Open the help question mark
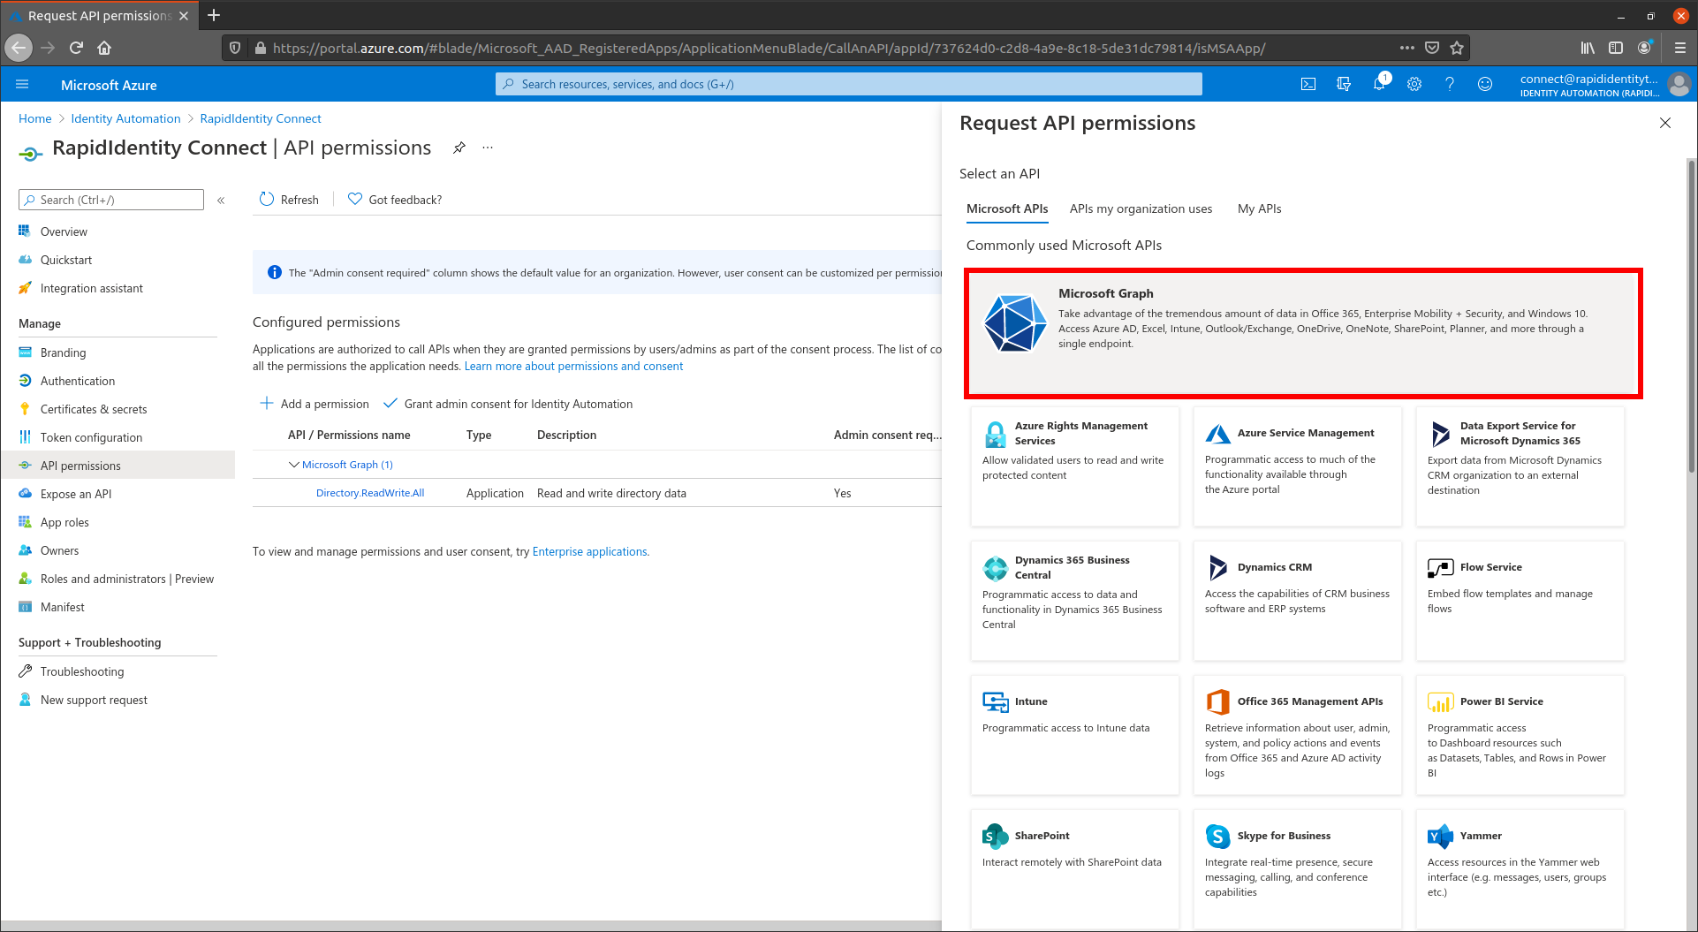Image resolution: width=1698 pixels, height=932 pixels. (1450, 85)
